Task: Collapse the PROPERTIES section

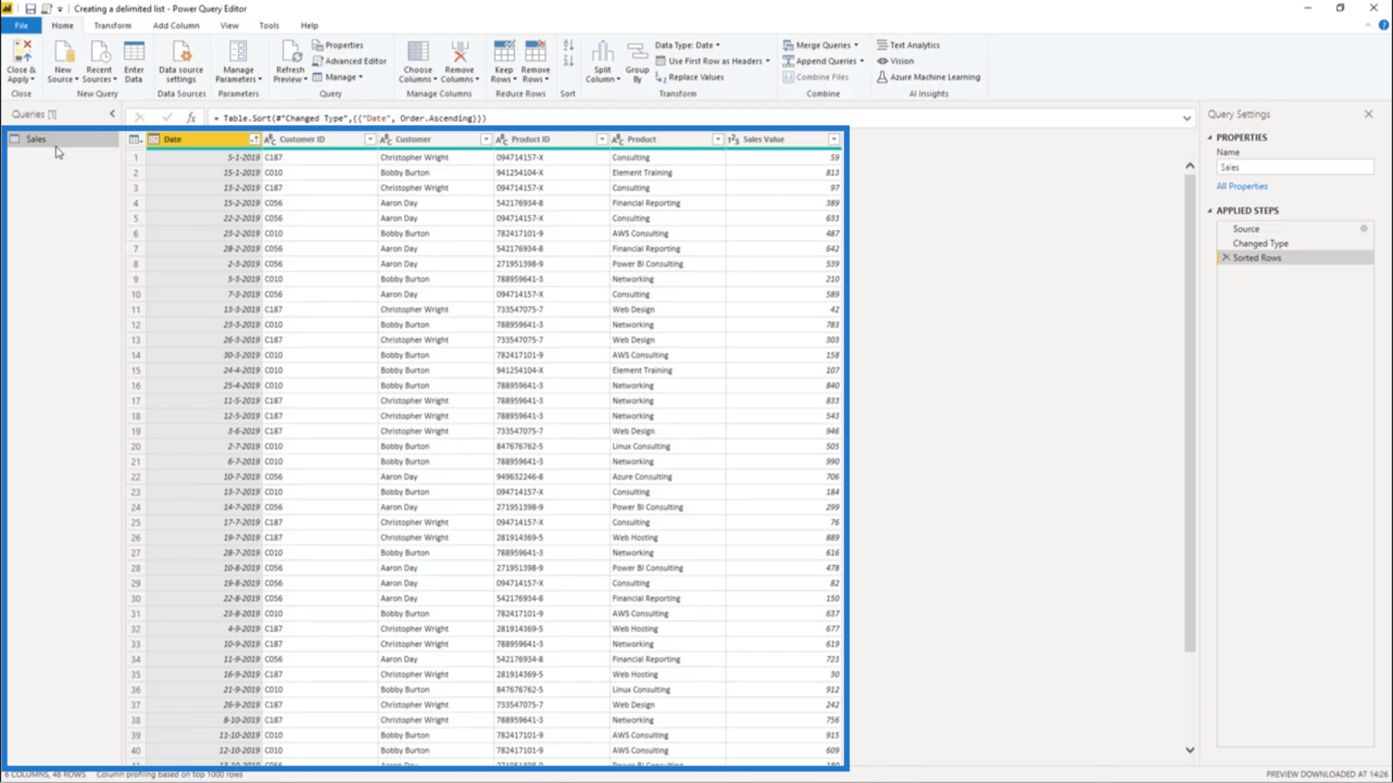Action: tap(1210, 138)
